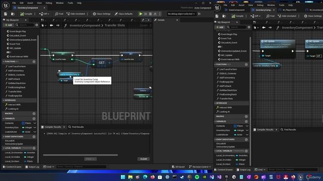Clear compiler results with CLEAR button
The height and width of the screenshot is (181, 323).
[x=143, y=159]
